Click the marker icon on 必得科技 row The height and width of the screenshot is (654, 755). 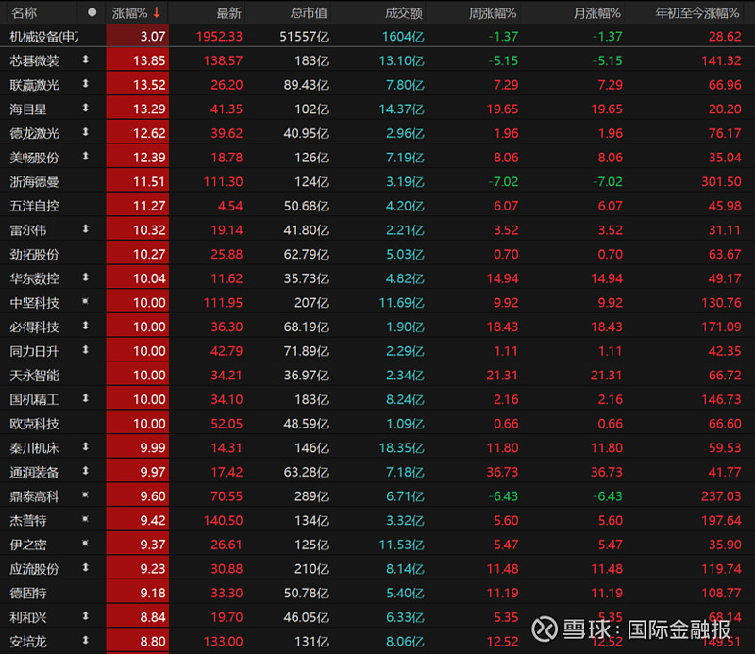pyautogui.click(x=85, y=326)
